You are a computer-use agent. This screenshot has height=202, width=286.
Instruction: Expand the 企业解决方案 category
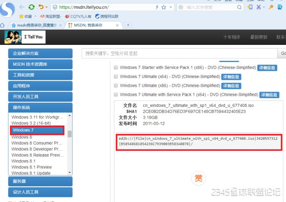point(40,53)
